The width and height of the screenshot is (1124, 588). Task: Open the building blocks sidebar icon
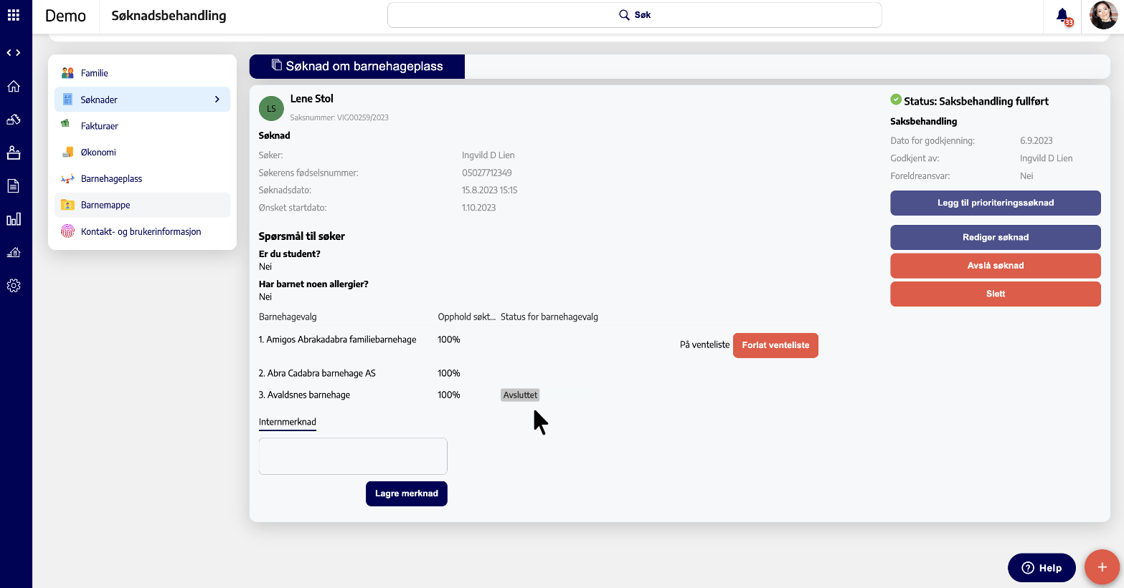coord(14,120)
